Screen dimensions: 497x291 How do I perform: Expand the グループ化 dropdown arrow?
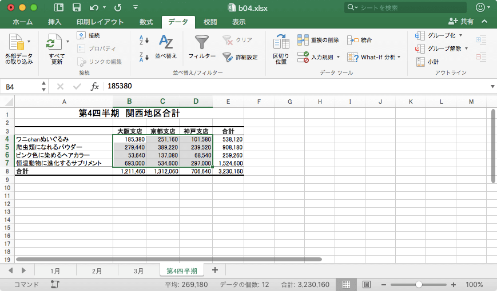[x=460, y=35]
